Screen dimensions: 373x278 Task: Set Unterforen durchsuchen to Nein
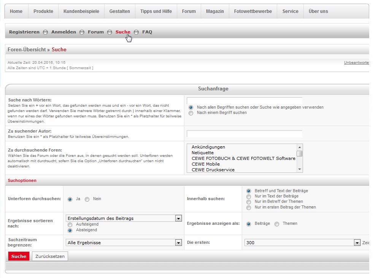[87, 199]
